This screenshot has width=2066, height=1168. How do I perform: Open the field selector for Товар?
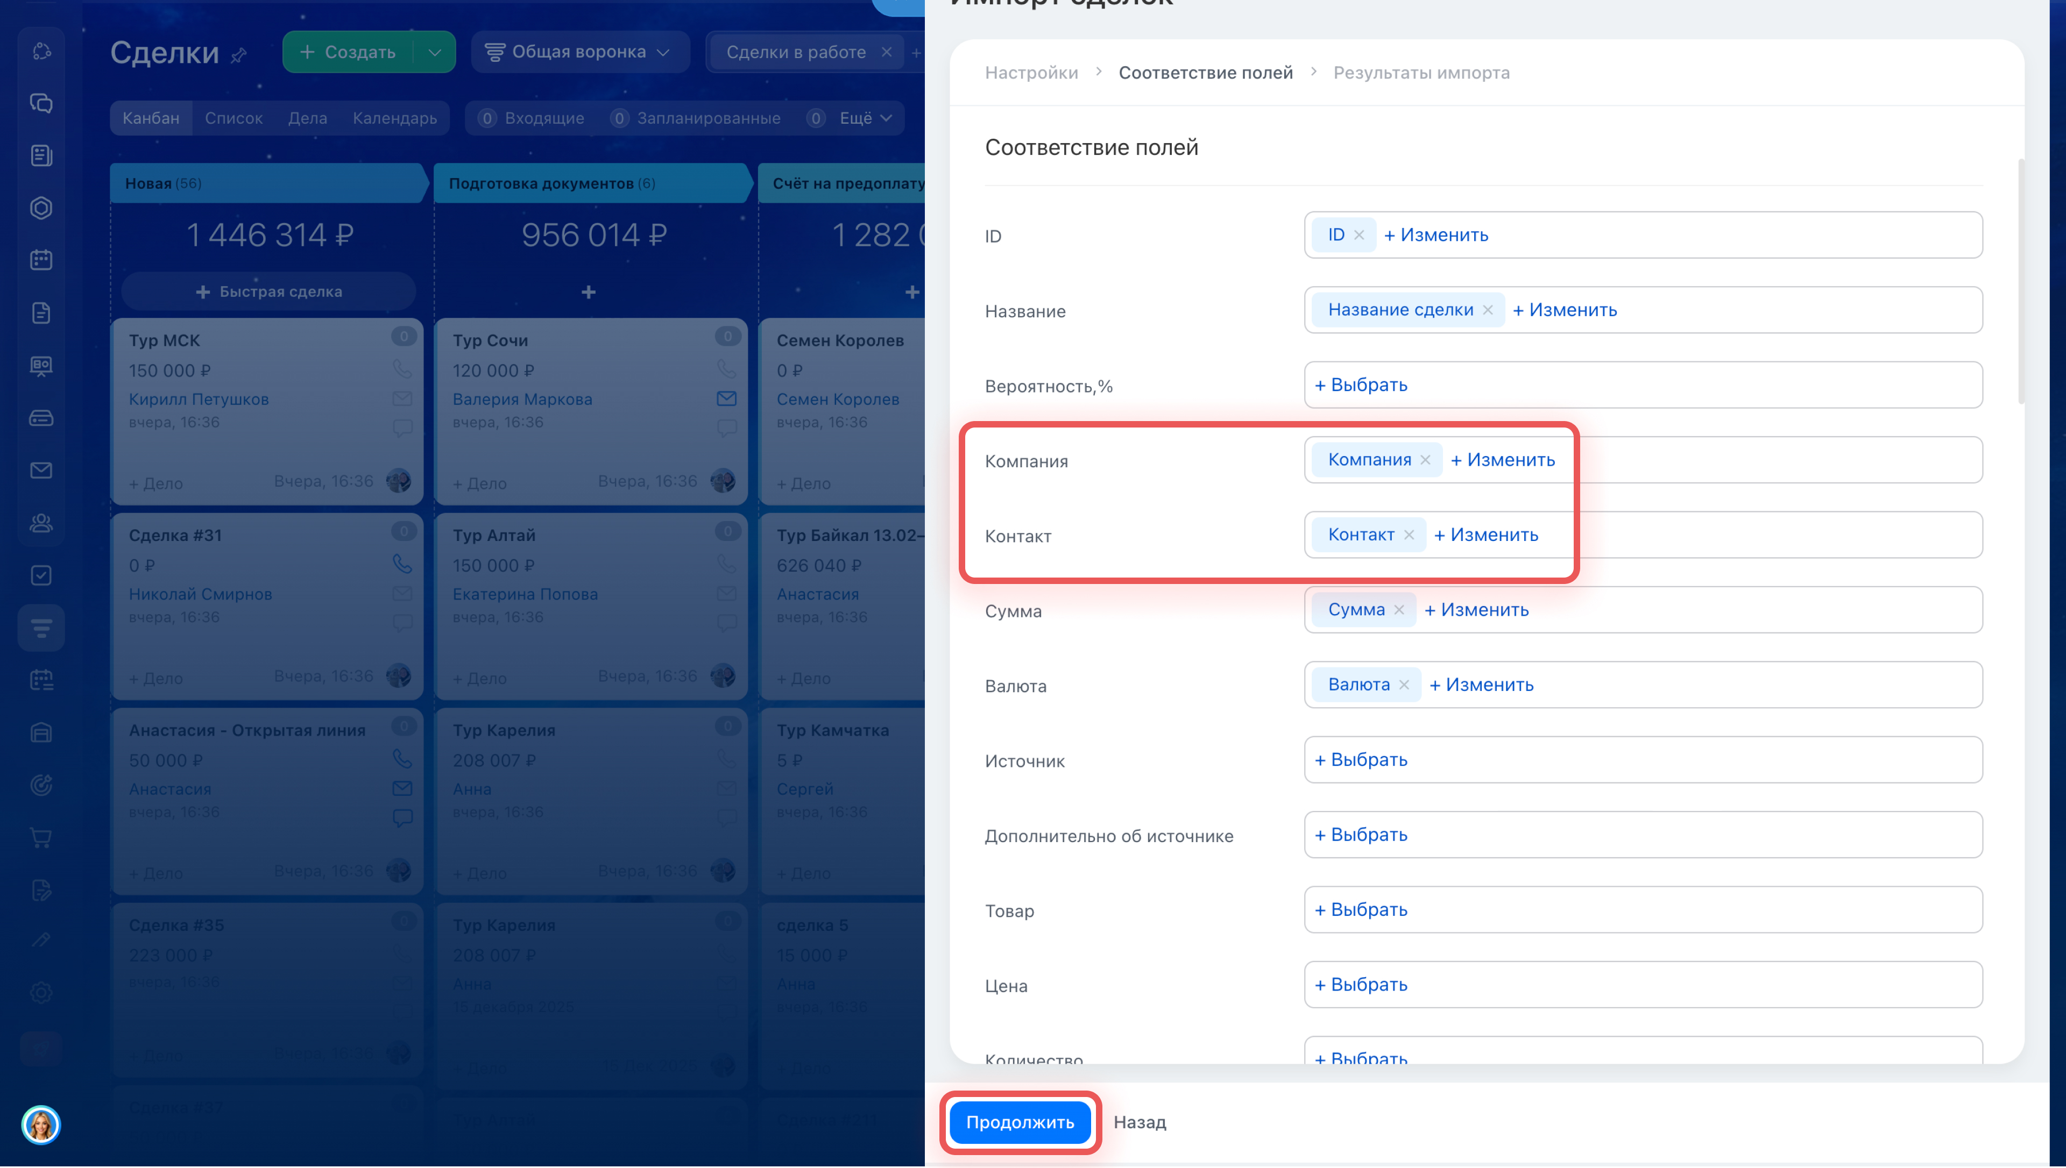[1361, 910]
